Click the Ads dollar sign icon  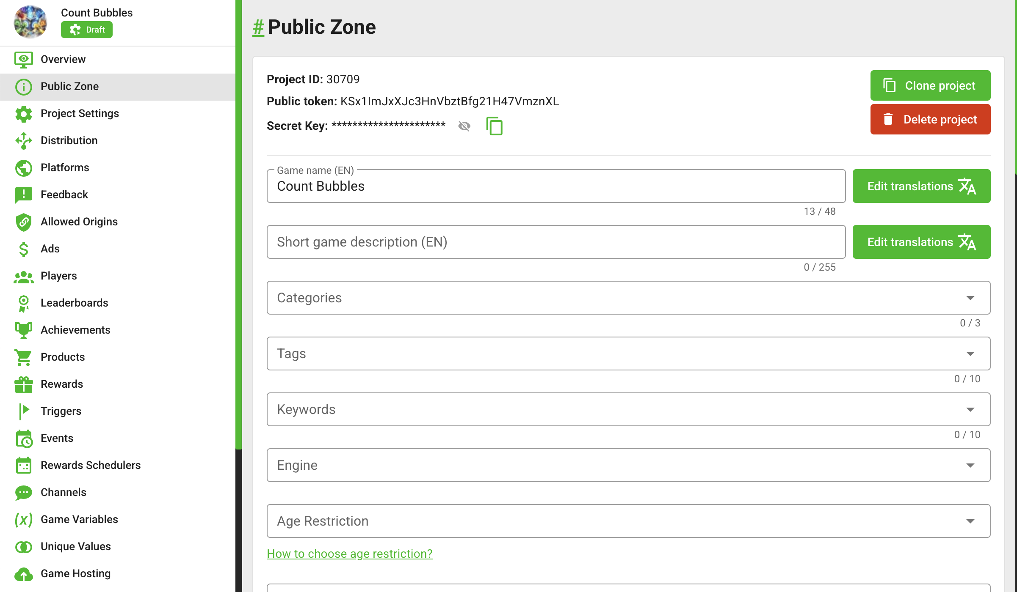(24, 249)
